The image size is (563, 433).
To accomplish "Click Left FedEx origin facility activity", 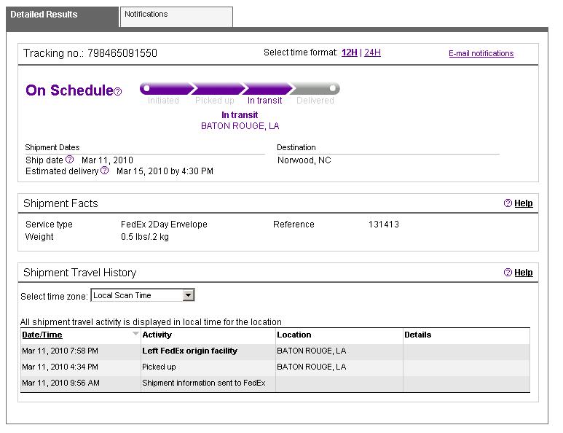I will pos(189,351).
